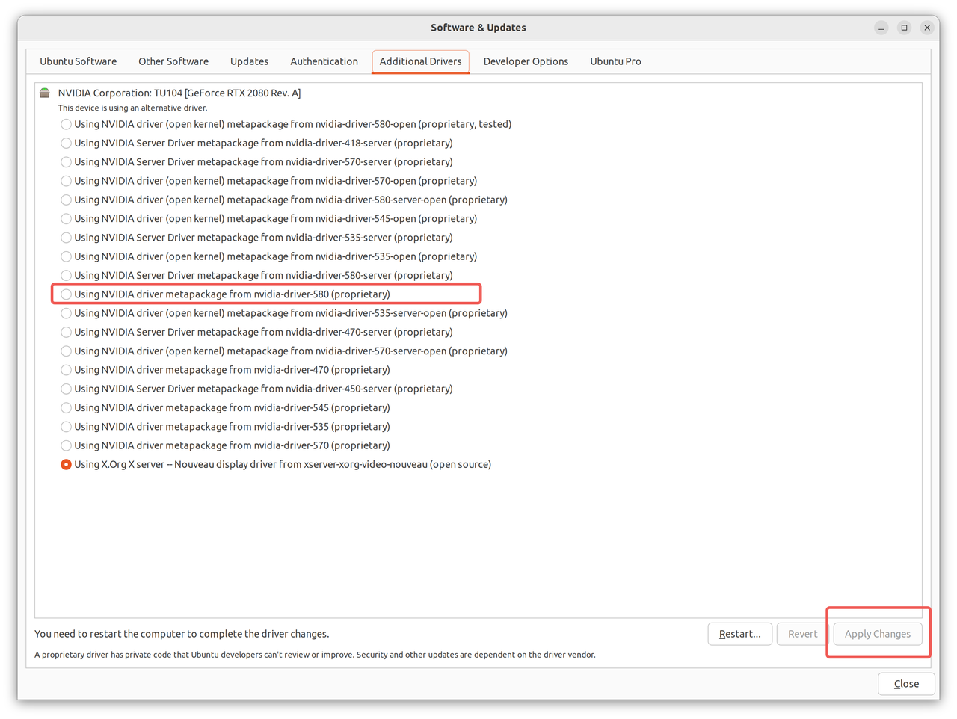The height and width of the screenshot is (719, 957).
Task: Maximize the Software & Updates window
Action: point(904,28)
